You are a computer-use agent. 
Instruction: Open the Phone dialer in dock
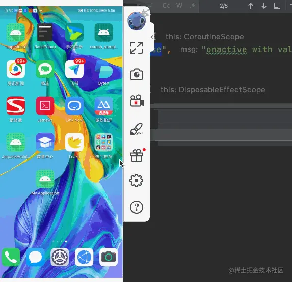[x=11, y=257]
